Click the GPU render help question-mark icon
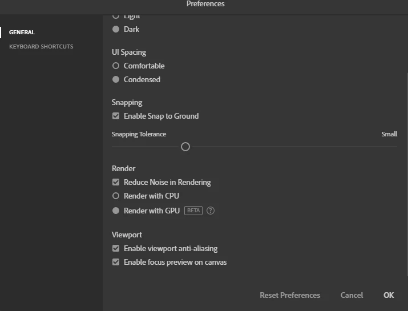 211,211
